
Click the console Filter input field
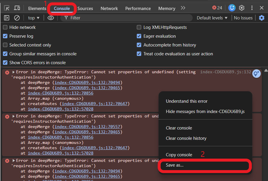[x=126, y=18]
